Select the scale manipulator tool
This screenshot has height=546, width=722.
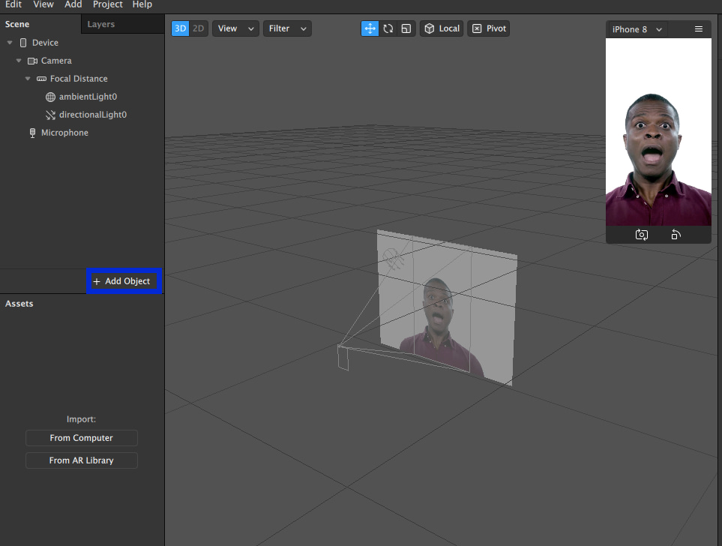pyautogui.click(x=406, y=28)
